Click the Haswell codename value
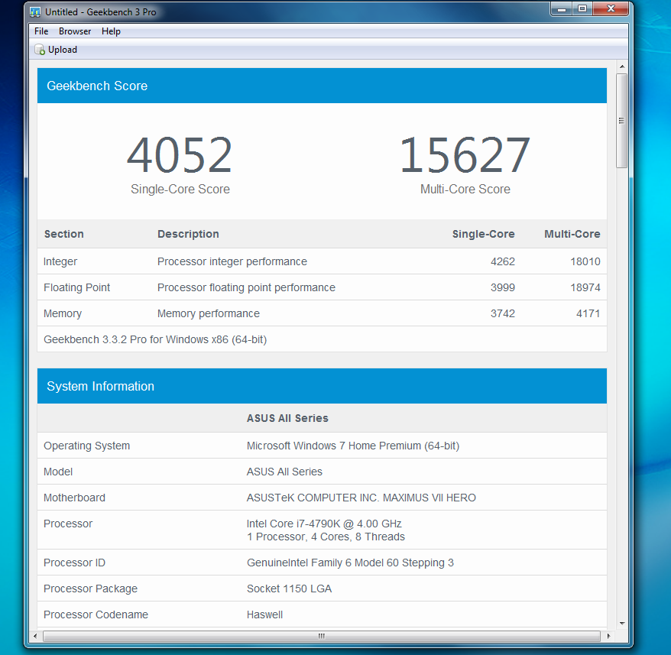Image resolution: width=671 pixels, height=655 pixels. (x=265, y=614)
